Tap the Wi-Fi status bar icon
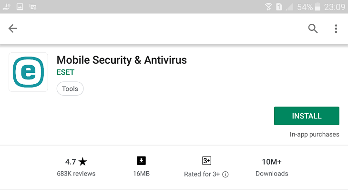This screenshot has width=348, height=195. point(268,7)
